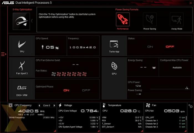Click the first (gray) fan status icon
194x133 pixels.
53,74
